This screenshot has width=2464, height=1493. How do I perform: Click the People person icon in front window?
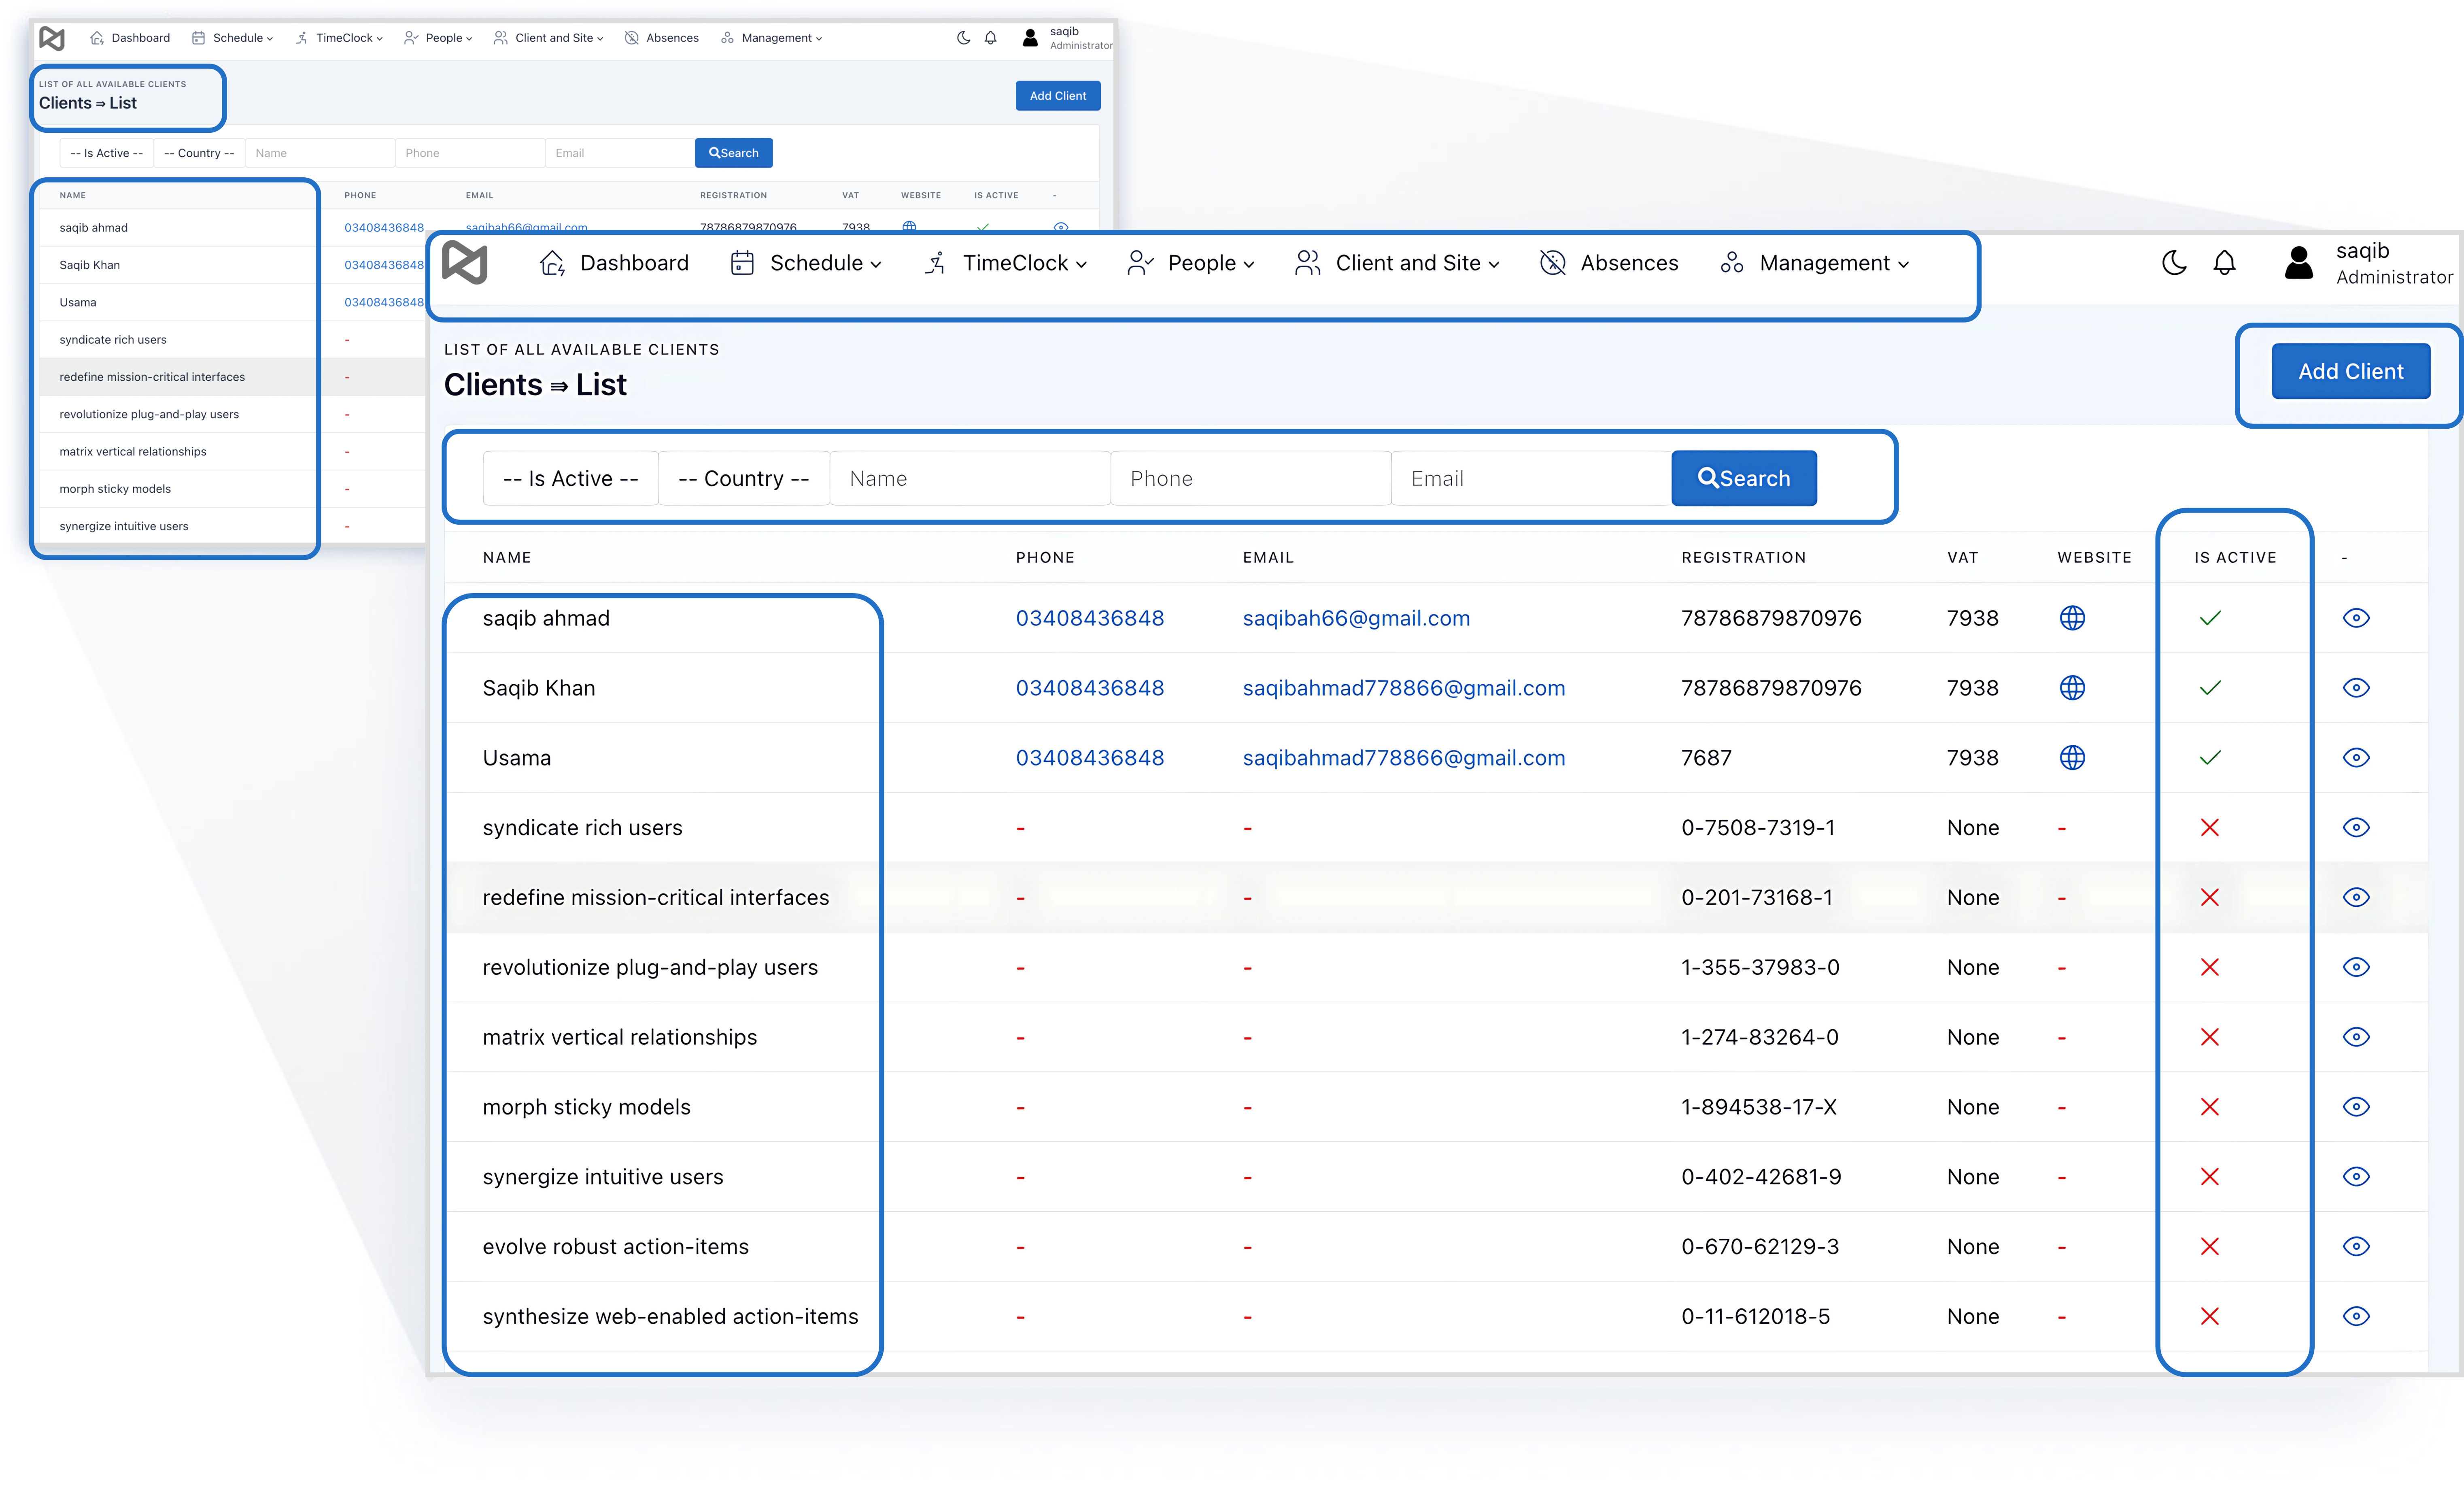click(x=1140, y=263)
